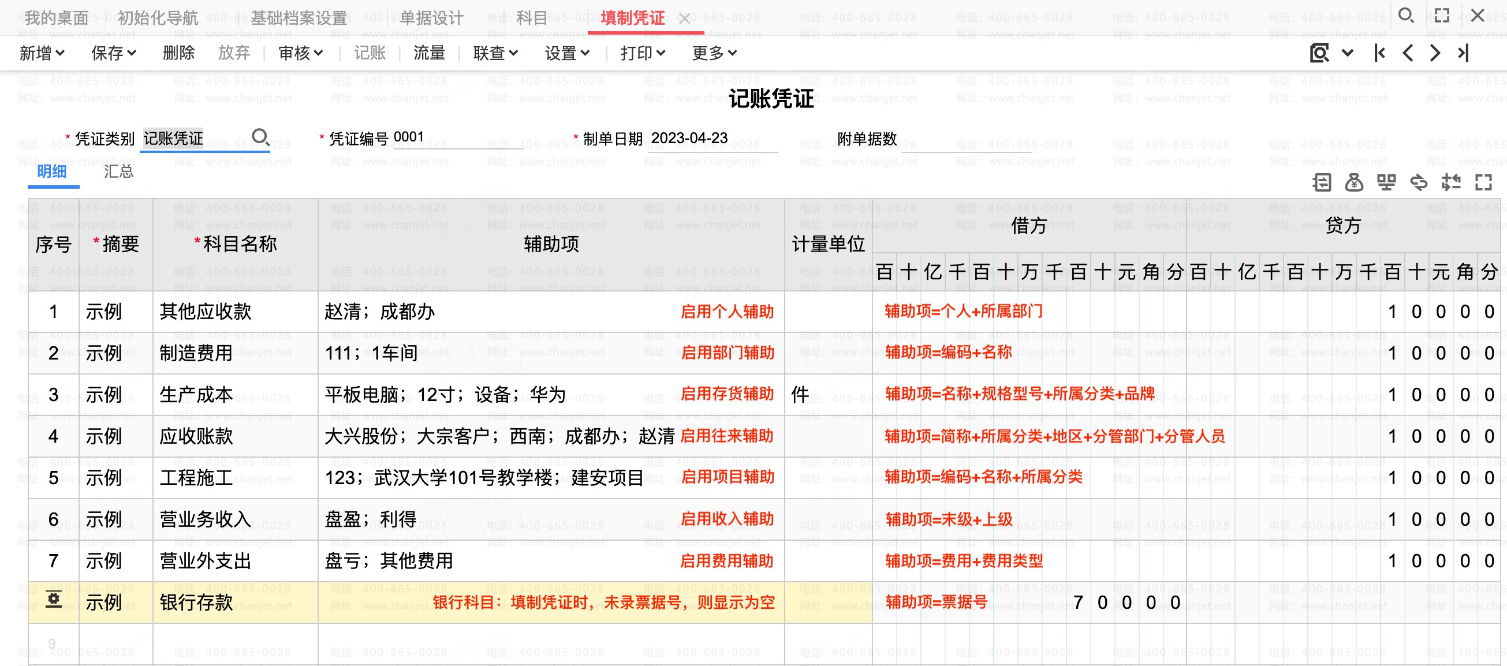
Task: Click the empty row 9 sequence cell
Action: 53,643
